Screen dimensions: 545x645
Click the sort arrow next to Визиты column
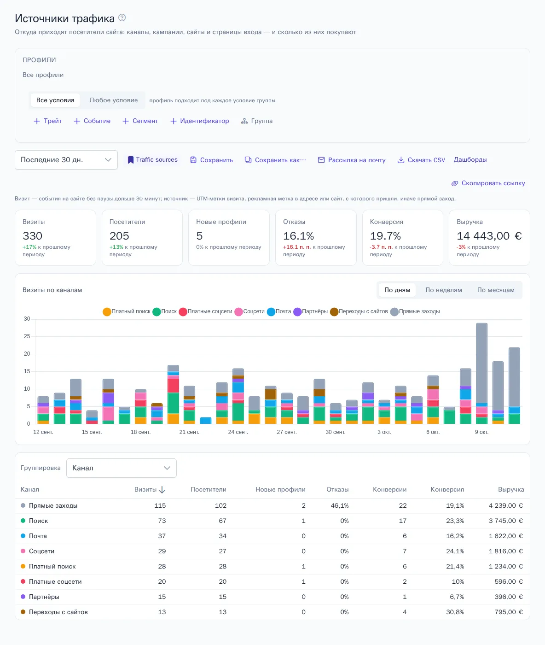[162, 490]
